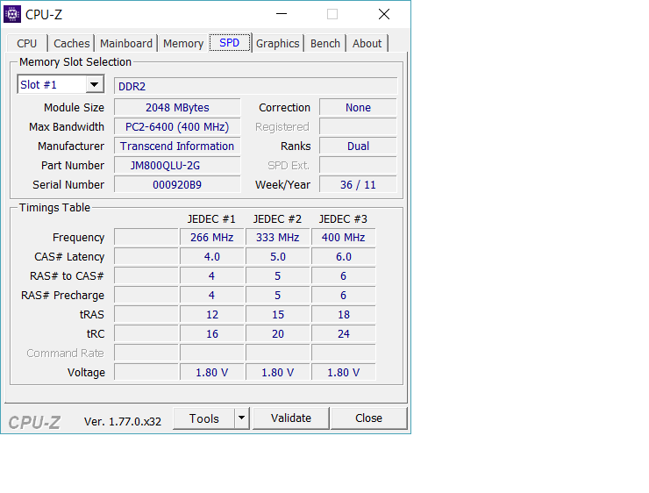Click the Correction value None
Viewport: 649px width, 493px height.
click(358, 108)
